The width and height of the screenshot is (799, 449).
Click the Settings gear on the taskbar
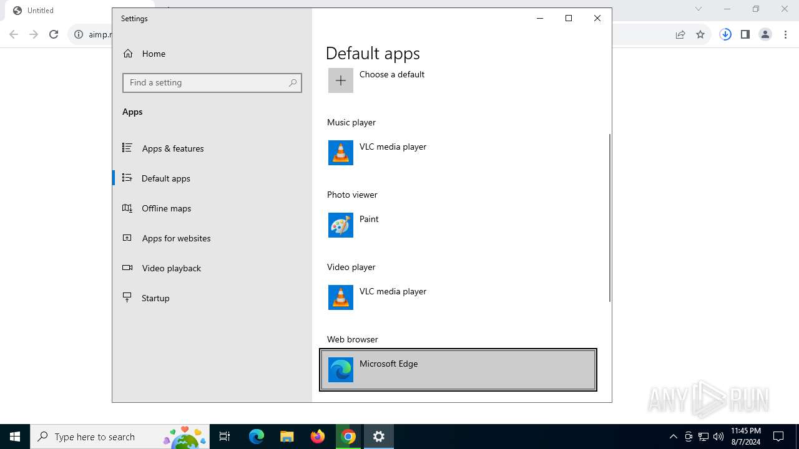[x=379, y=437]
